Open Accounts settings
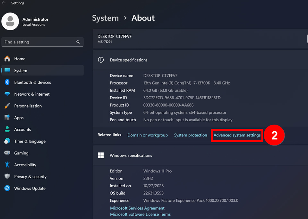 23,129
